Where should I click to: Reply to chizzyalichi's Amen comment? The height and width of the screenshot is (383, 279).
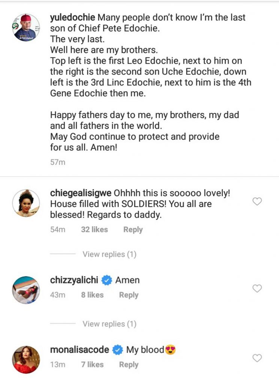[x=129, y=295]
